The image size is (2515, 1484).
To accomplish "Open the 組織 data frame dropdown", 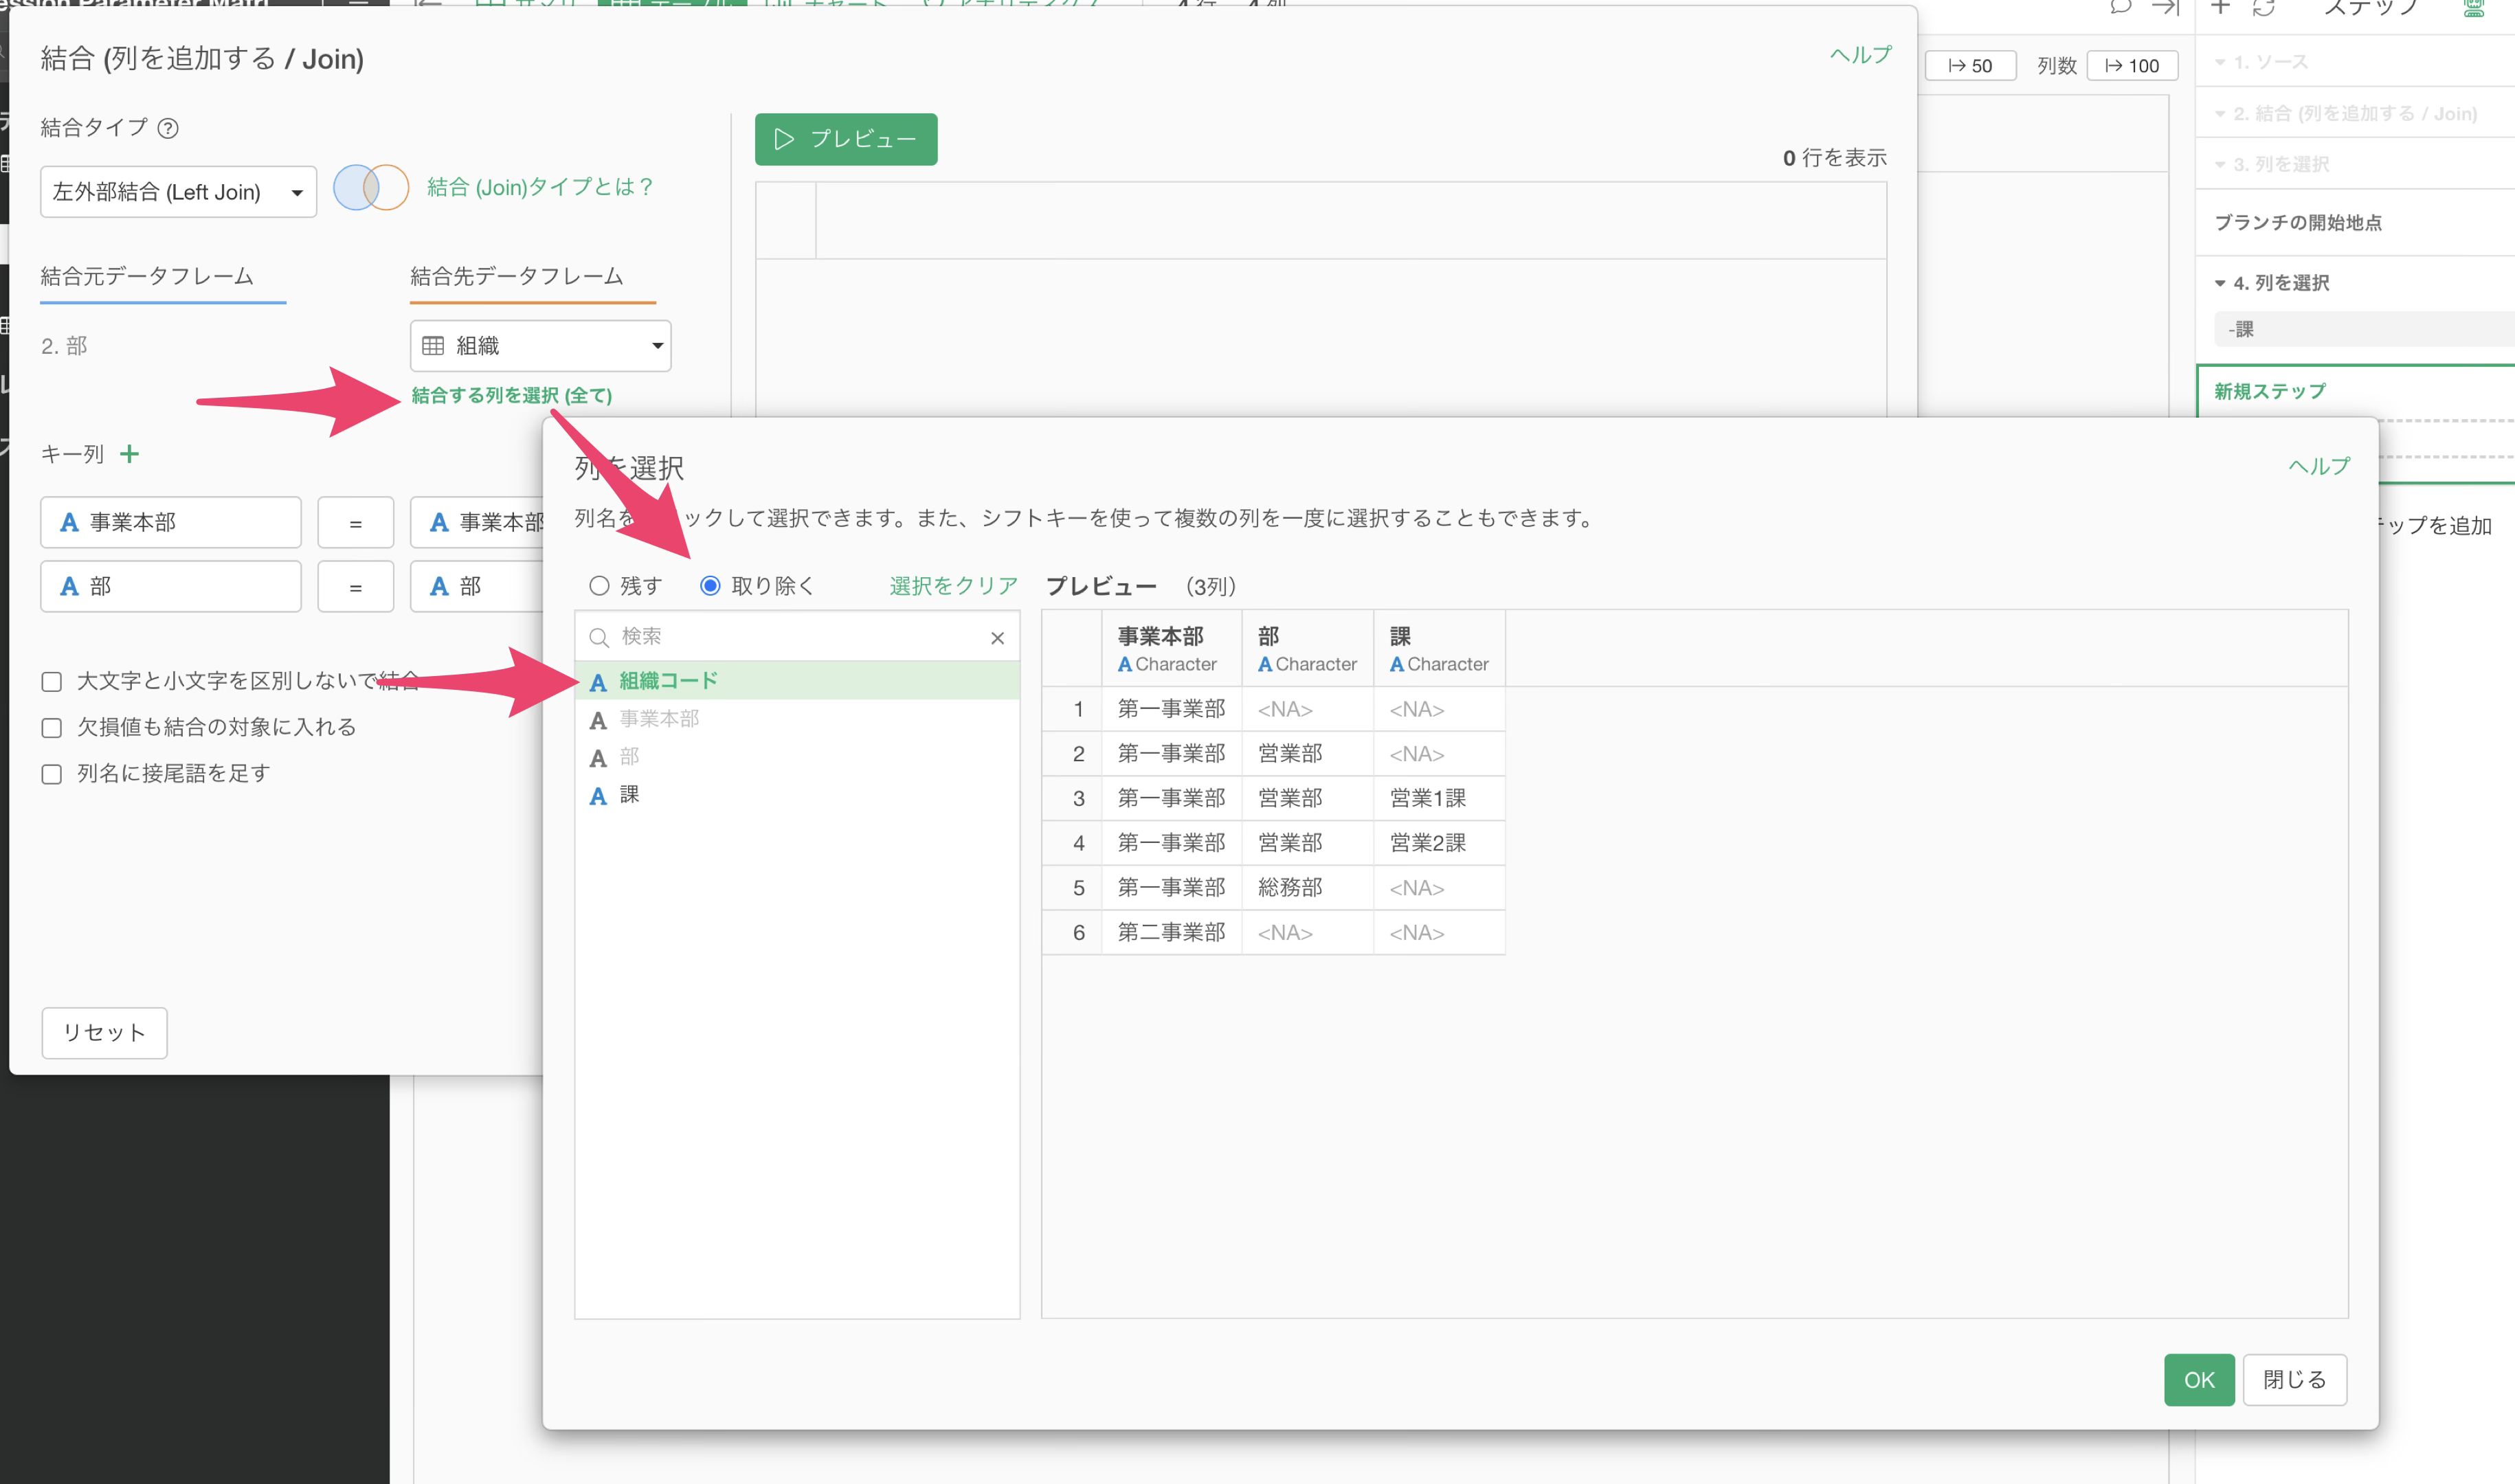I will point(540,346).
